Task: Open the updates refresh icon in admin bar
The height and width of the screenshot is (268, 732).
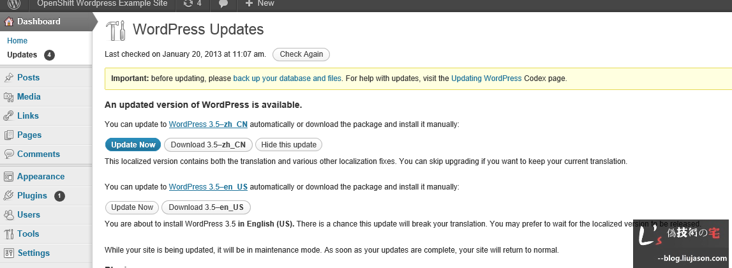Action: pos(188,3)
